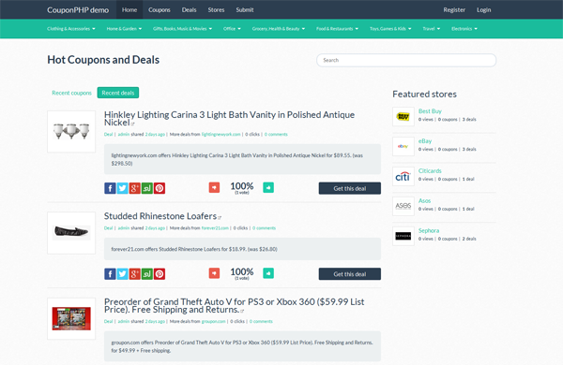Get the Hinkley Lighting deal
Image resolution: width=563 pixels, height=365 pixels.
coord(350,188)
